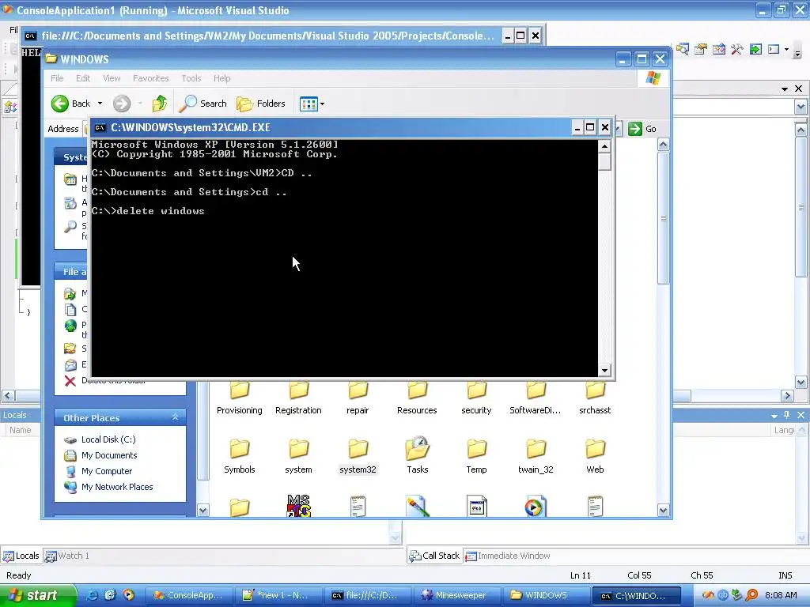
Task: Launch Windows Media Player from quick launch
Action: click(128, 595)
